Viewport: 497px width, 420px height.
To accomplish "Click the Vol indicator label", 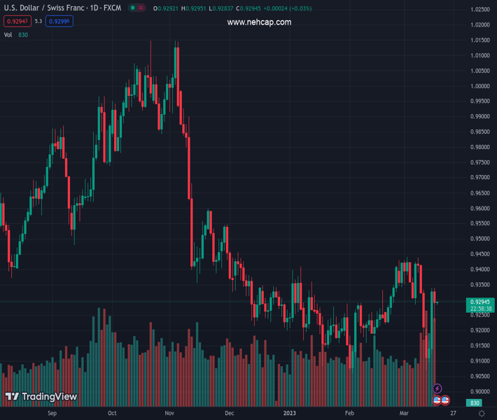I will click(x=8, y=35).
